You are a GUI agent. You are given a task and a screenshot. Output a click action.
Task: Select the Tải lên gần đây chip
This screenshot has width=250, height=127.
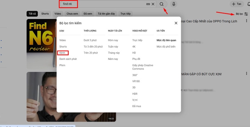coord(106,14)
